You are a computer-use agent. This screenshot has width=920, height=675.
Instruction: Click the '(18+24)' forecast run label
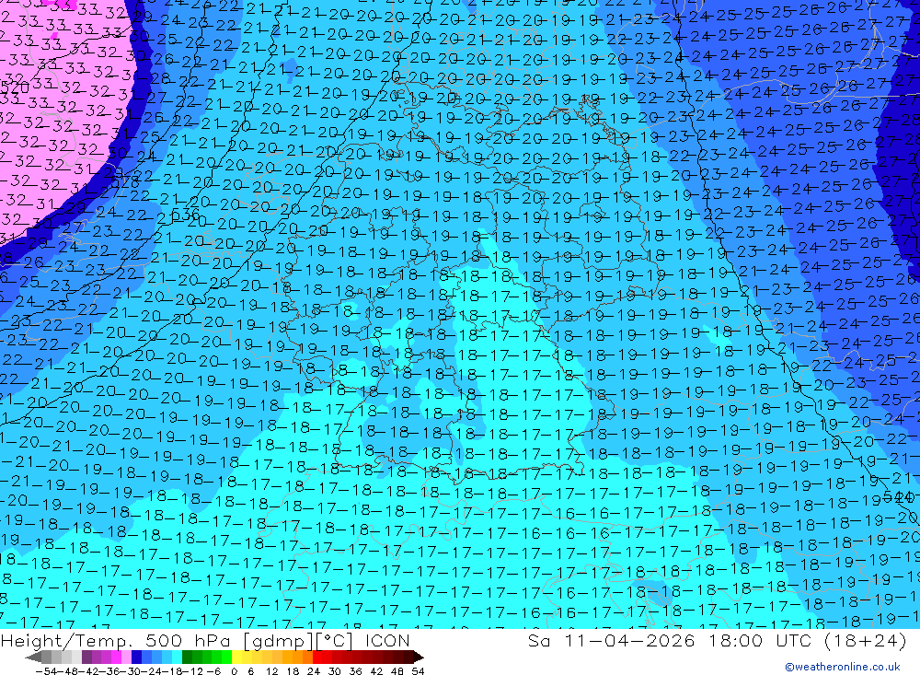(866, 640)
